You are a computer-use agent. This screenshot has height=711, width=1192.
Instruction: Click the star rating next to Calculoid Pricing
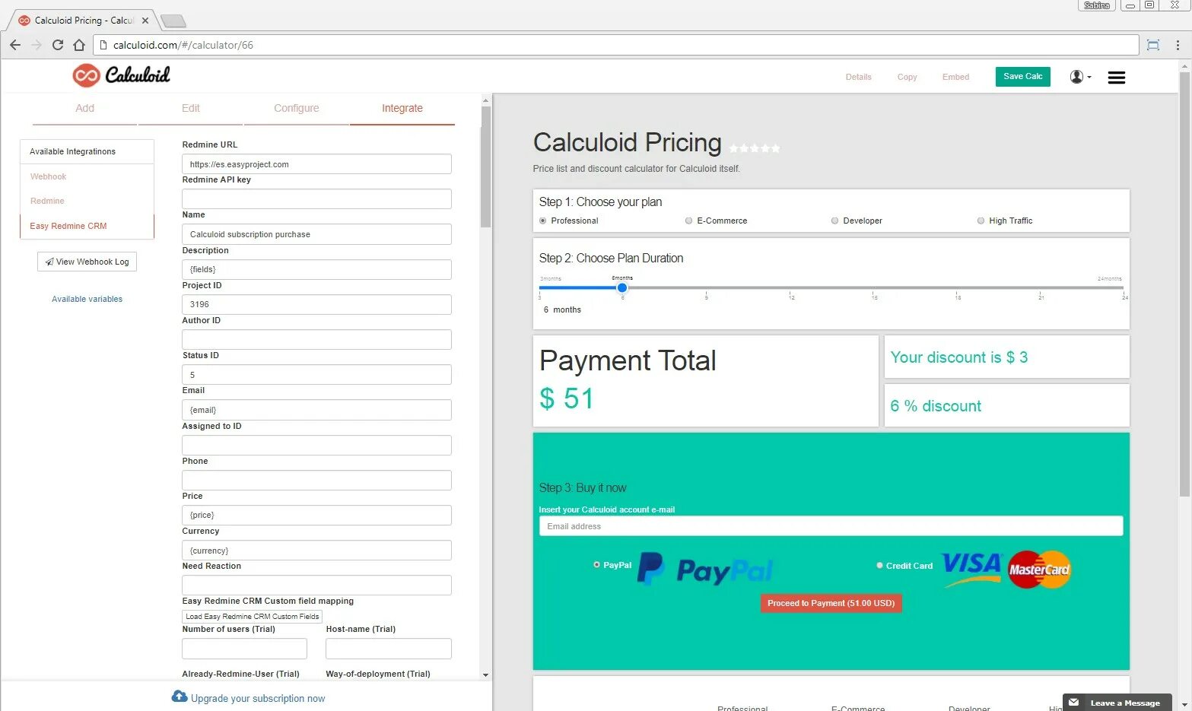755,148
